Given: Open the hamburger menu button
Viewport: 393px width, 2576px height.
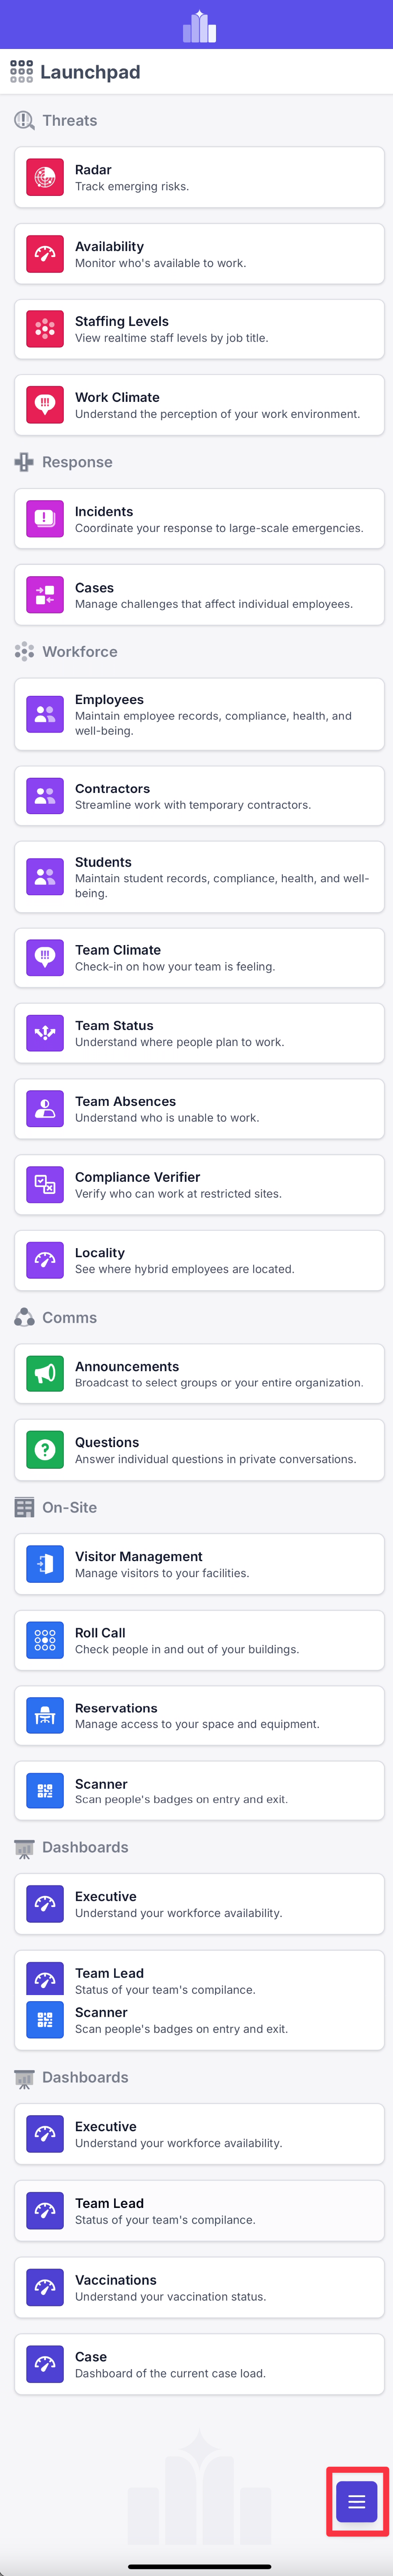Looking at the screenshot, I should pyautogui.click(x=357, y=2502).
